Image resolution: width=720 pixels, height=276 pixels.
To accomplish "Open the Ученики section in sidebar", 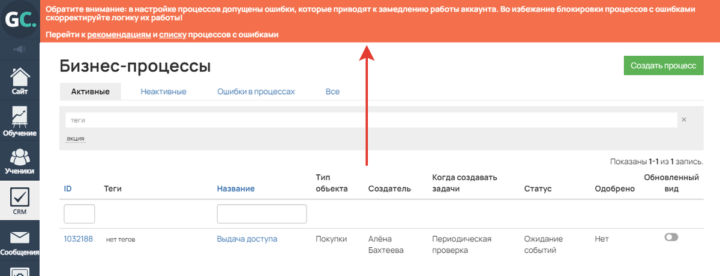I will [19, 161].
